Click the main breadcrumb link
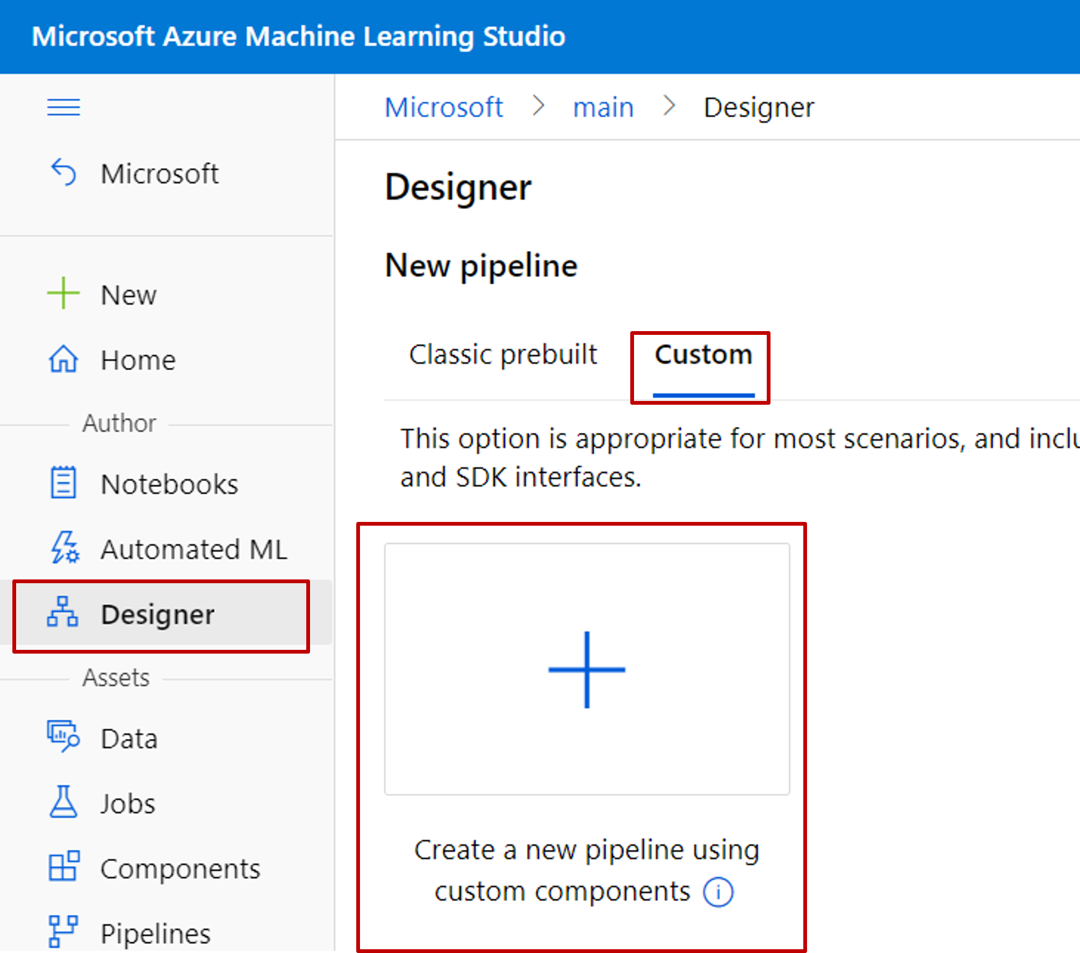1080x953 pixels. pyautogui.click(x=603, y=107)
